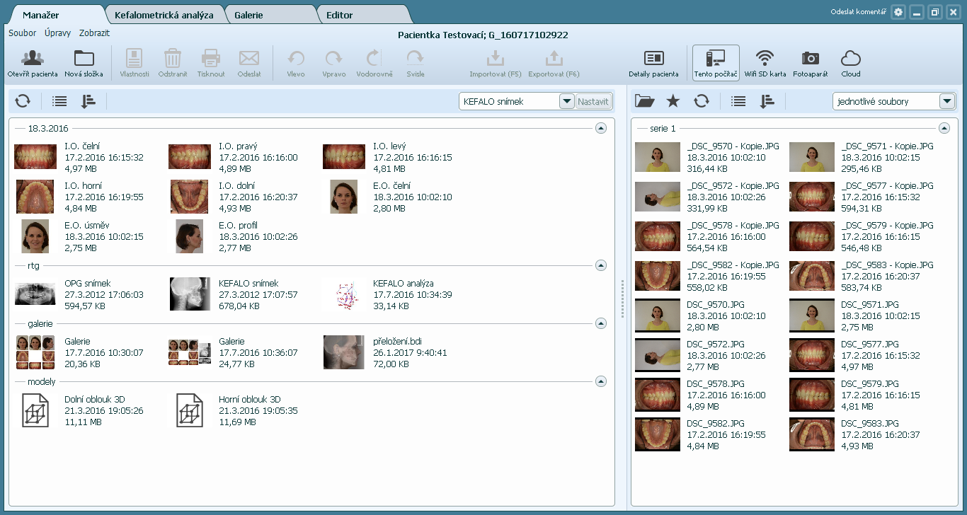The height and width of the screenshot is (515, 967).
Task: Switch to Kefalometrická analýza tab
Action: pyautogui.click(x=164, y=15)
